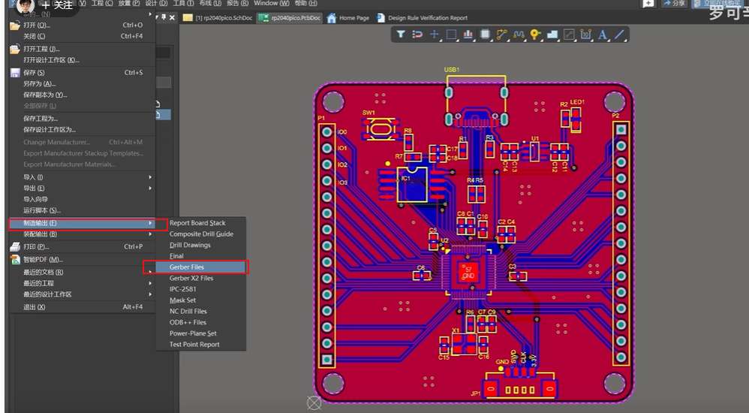Open the Home Page tab

click(348, 18)
